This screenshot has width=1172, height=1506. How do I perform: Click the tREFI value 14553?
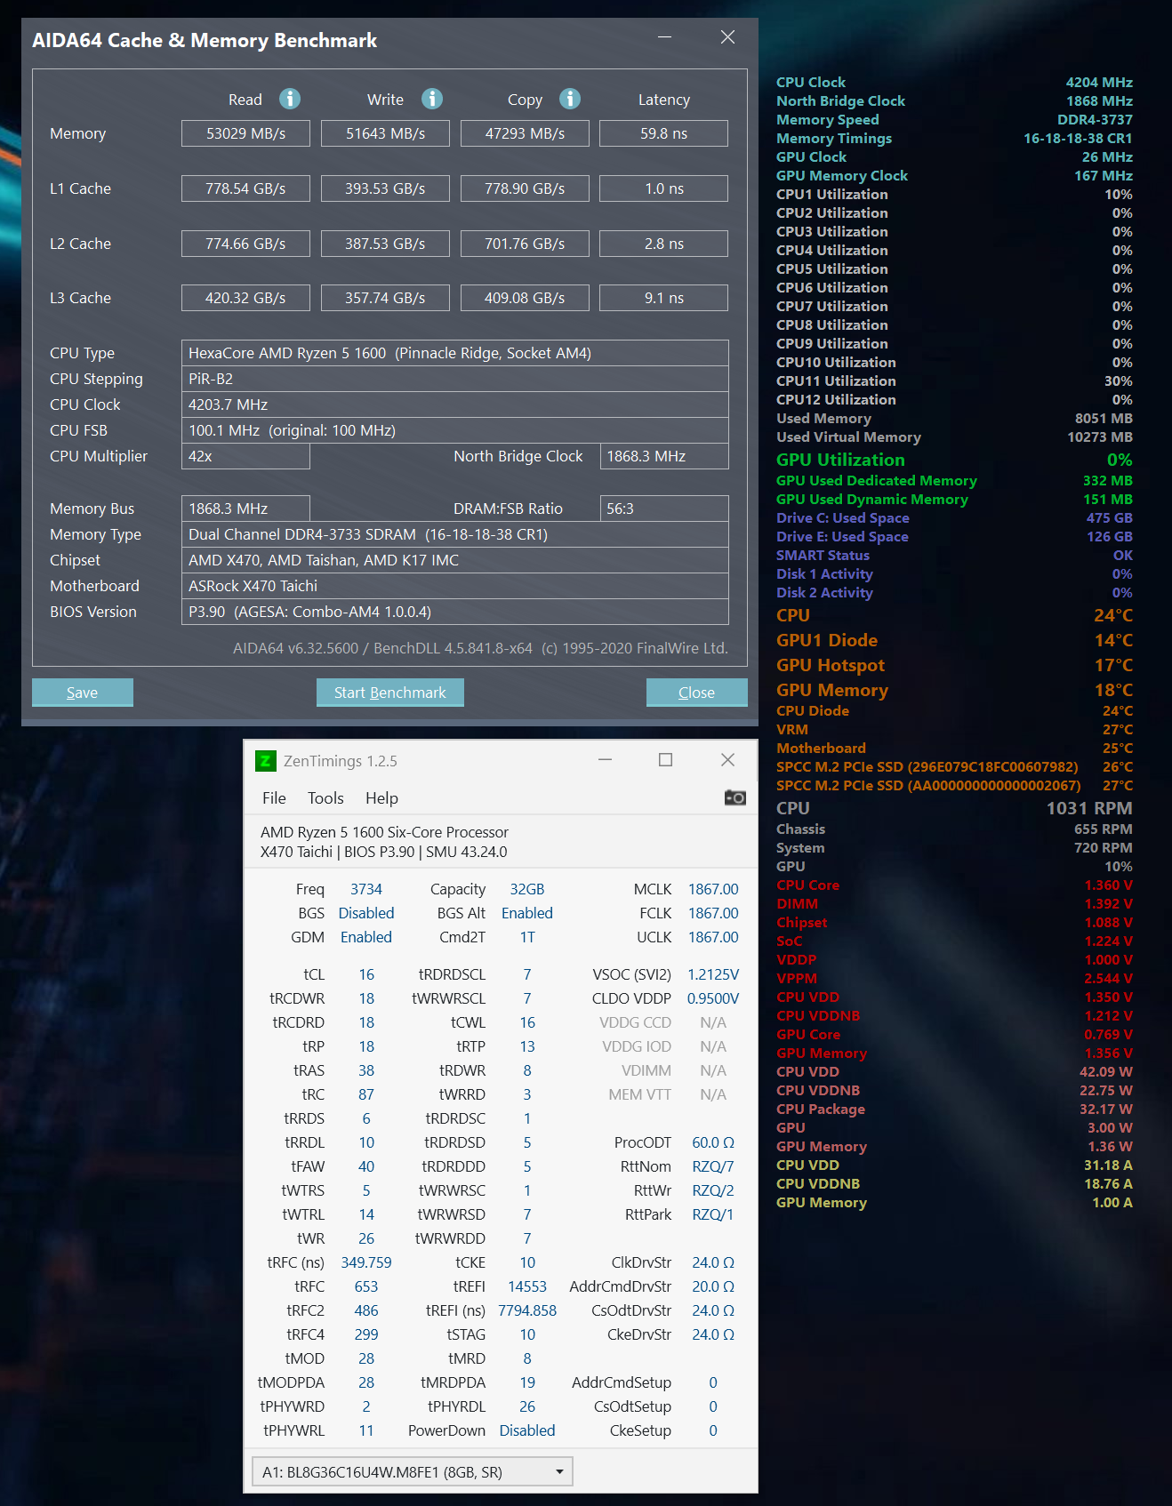point(527,1286)
